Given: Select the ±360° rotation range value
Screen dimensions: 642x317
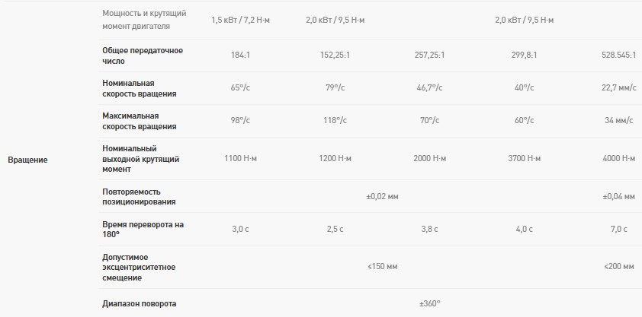Looking at the screenshot, I should coord(429,303).
